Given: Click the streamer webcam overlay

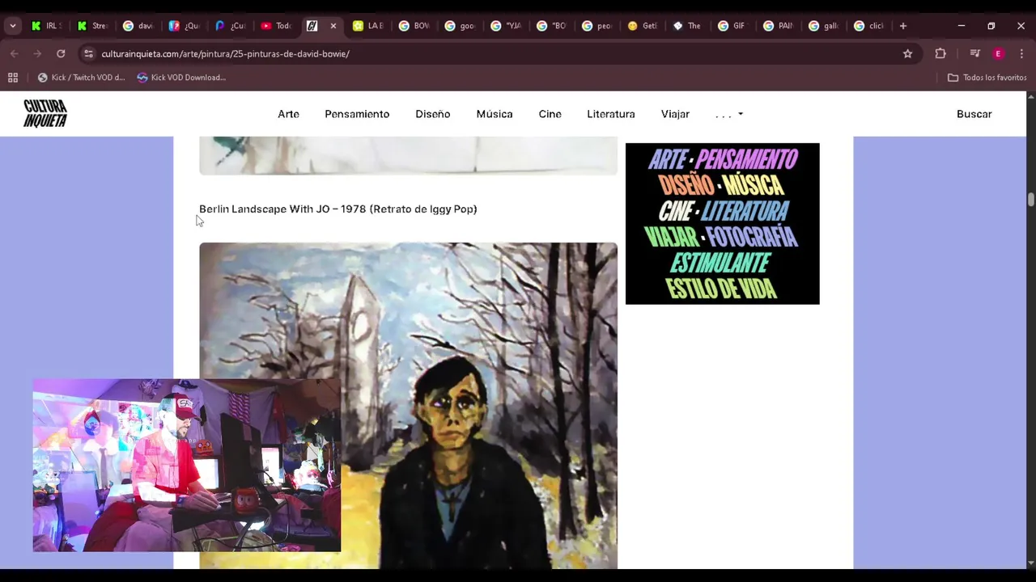Looking at the screenshot, I should point(186,465).
